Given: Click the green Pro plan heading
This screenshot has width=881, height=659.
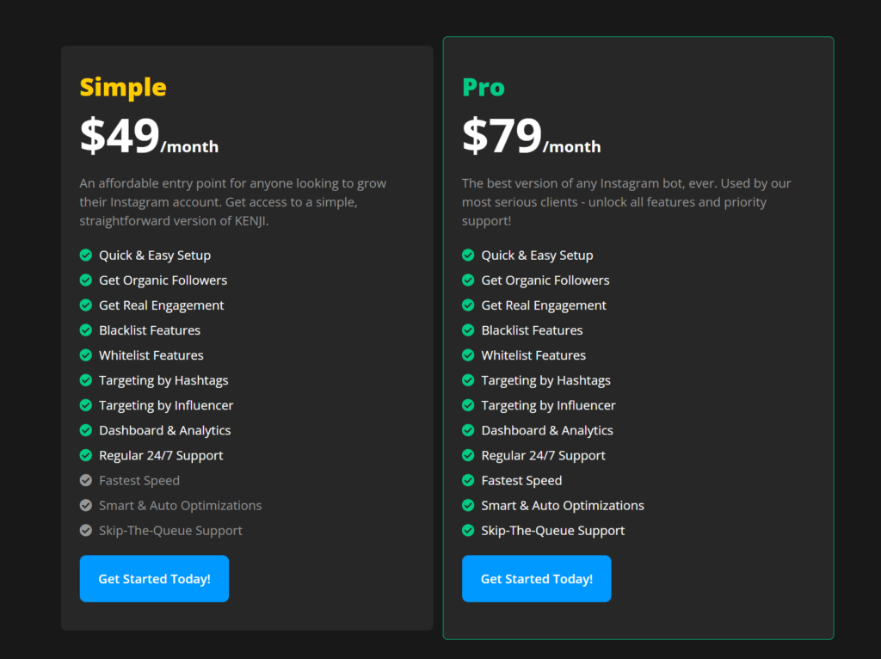Looking at the screenshot, I should (x=484, y=88).
